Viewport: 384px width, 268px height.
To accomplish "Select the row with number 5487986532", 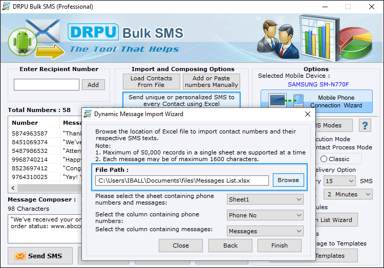I will [x=45, y=151].
